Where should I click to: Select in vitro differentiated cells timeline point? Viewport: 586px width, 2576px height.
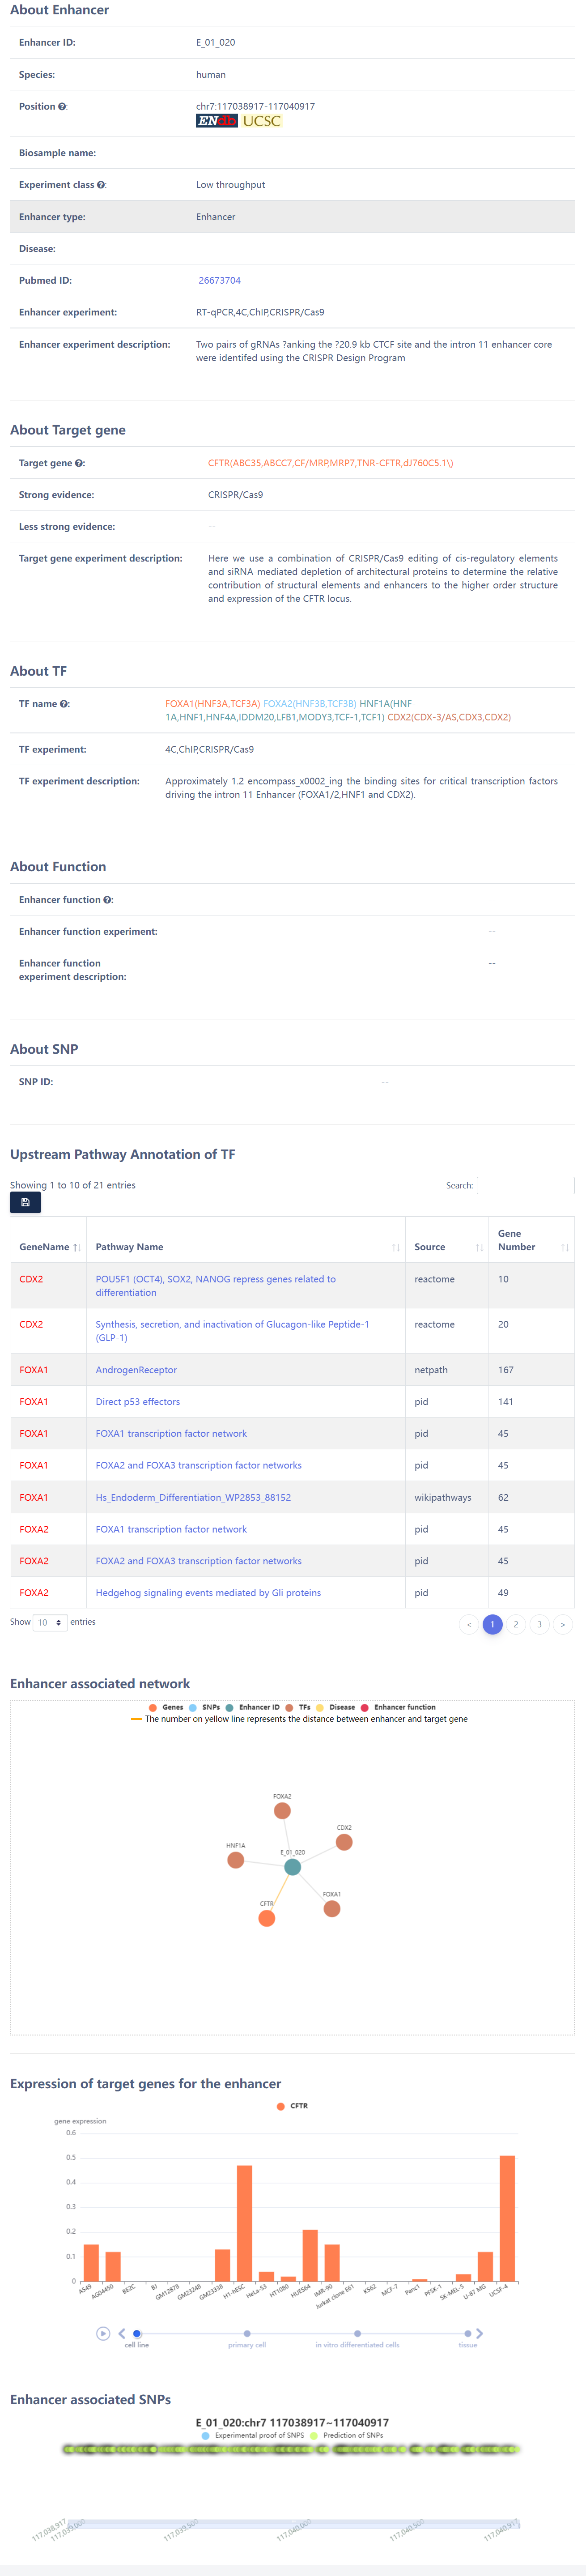tap(357, 2333)
